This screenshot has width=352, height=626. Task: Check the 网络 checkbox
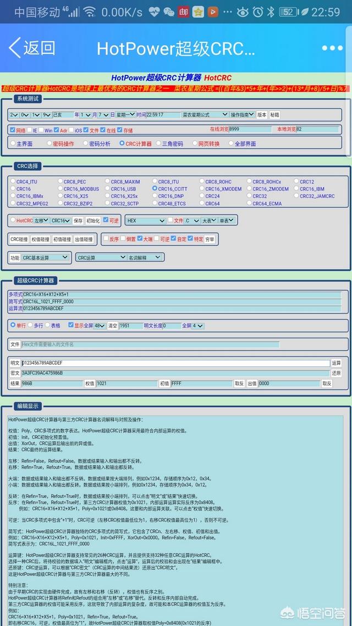(x=13, y=130)
